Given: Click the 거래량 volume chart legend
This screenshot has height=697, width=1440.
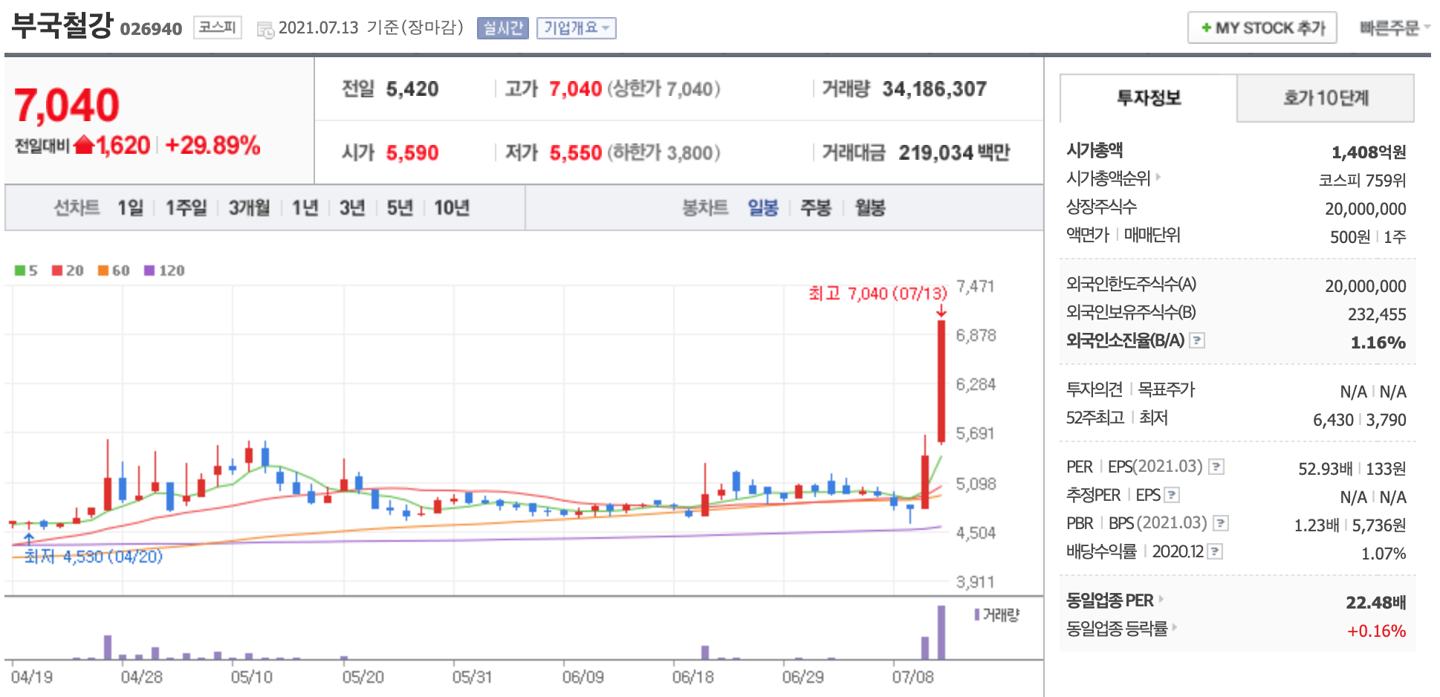Looking at the screenshot, I should coord(997,615).
